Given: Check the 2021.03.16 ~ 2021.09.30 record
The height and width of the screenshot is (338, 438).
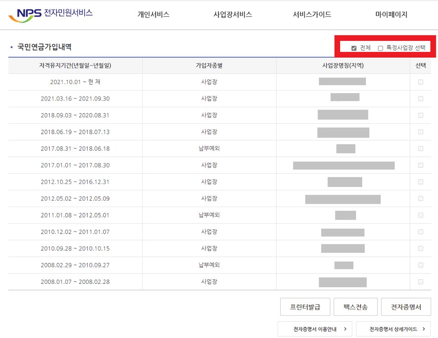Looking at the screenshot, I should (421, 98).
